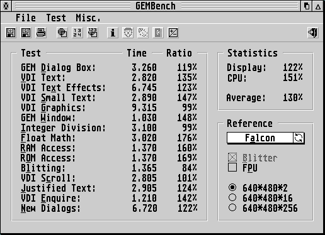This screenshot has width=325, height=235.
Task: Click the 1 3 2 4 numbers icon
Action: tap(77, 33)
